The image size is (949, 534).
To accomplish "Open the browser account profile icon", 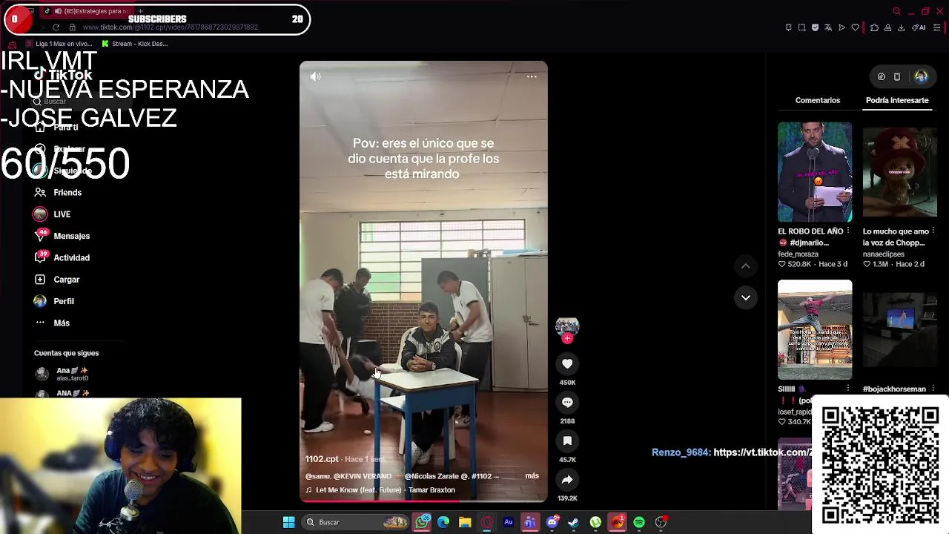I will pyautogui.click(x=887, y=27).
